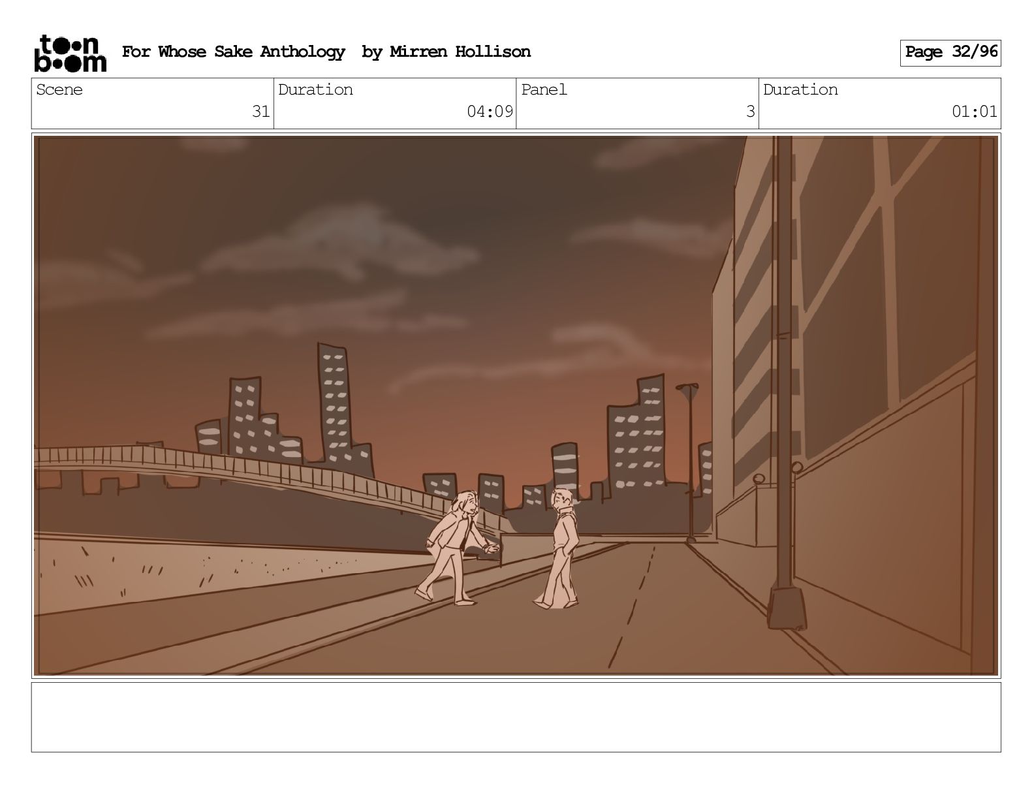Click the empty notes box below panel
The width and height of the screenshot is (1034, 799).
coord(516,717)
